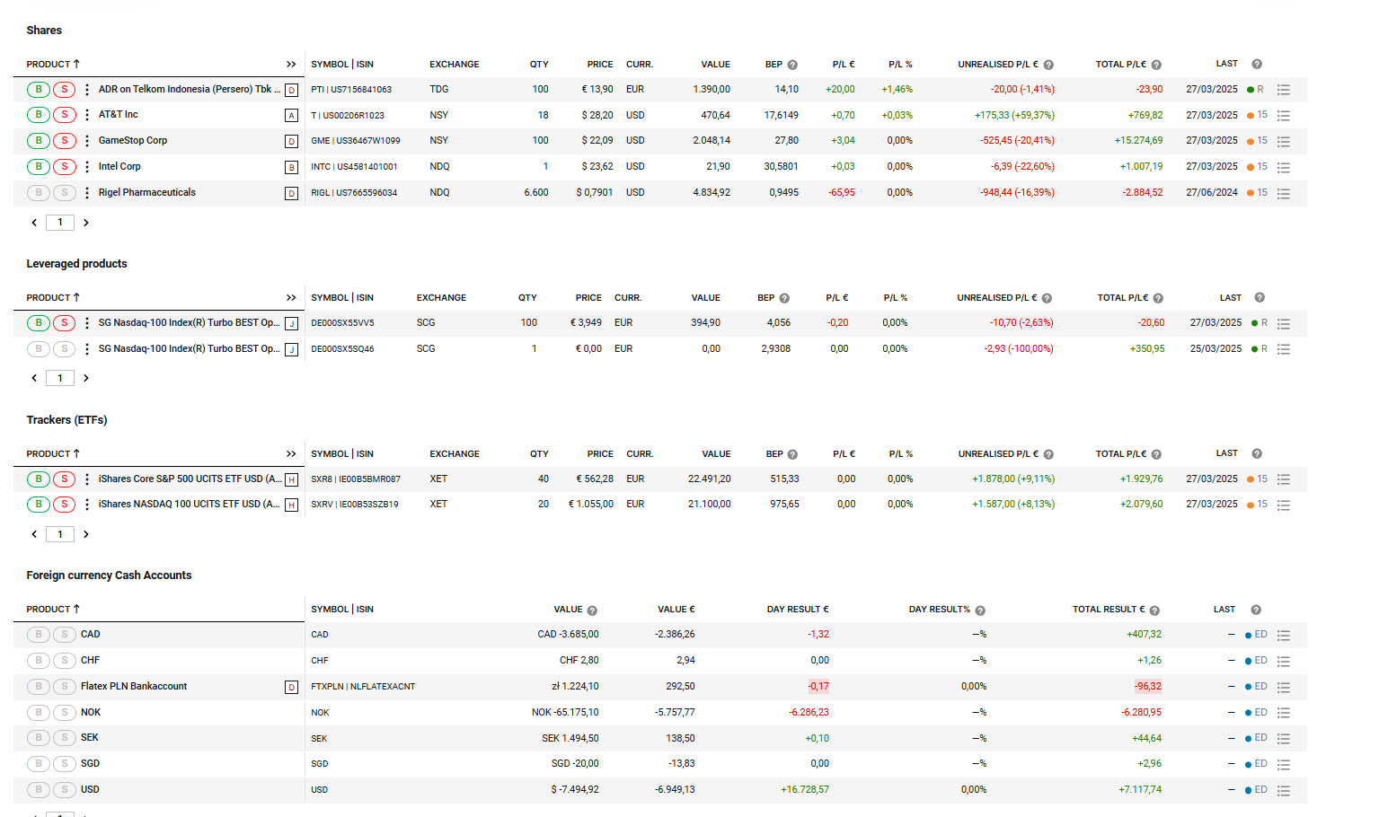Sort cash accounts by DAY RESULT € header
This screenshot has height=817, width=1388.
point(798,610)
